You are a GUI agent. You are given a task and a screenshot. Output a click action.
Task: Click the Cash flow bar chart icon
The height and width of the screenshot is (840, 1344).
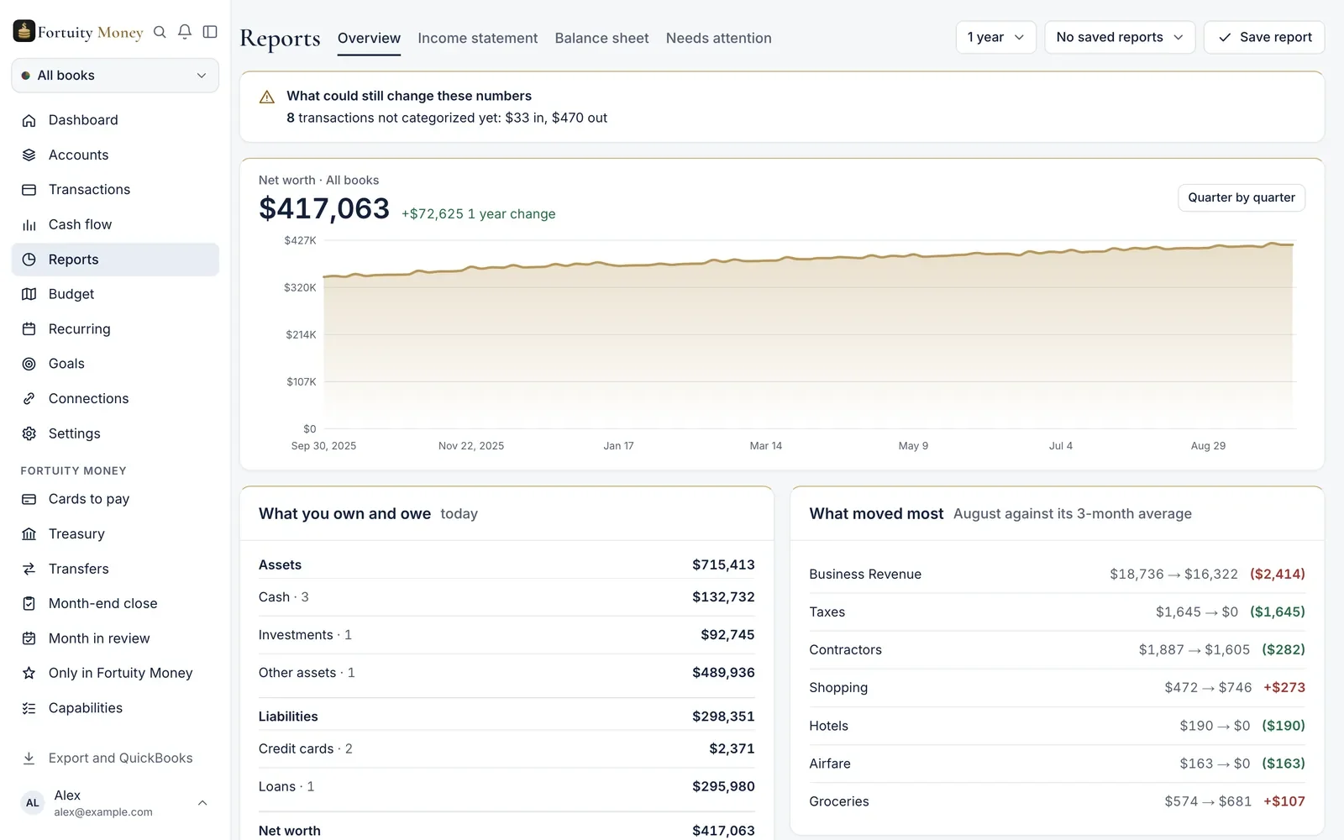(x=29, y=225)
